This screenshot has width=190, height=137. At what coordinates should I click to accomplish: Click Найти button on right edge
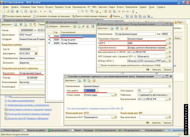(x=177, y=38)
